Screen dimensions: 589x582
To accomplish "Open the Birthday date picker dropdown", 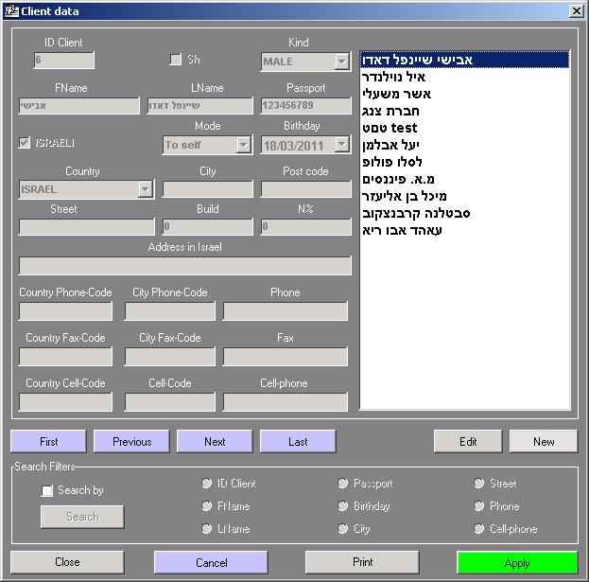I will pyautogui.click(x=341, y=145).
